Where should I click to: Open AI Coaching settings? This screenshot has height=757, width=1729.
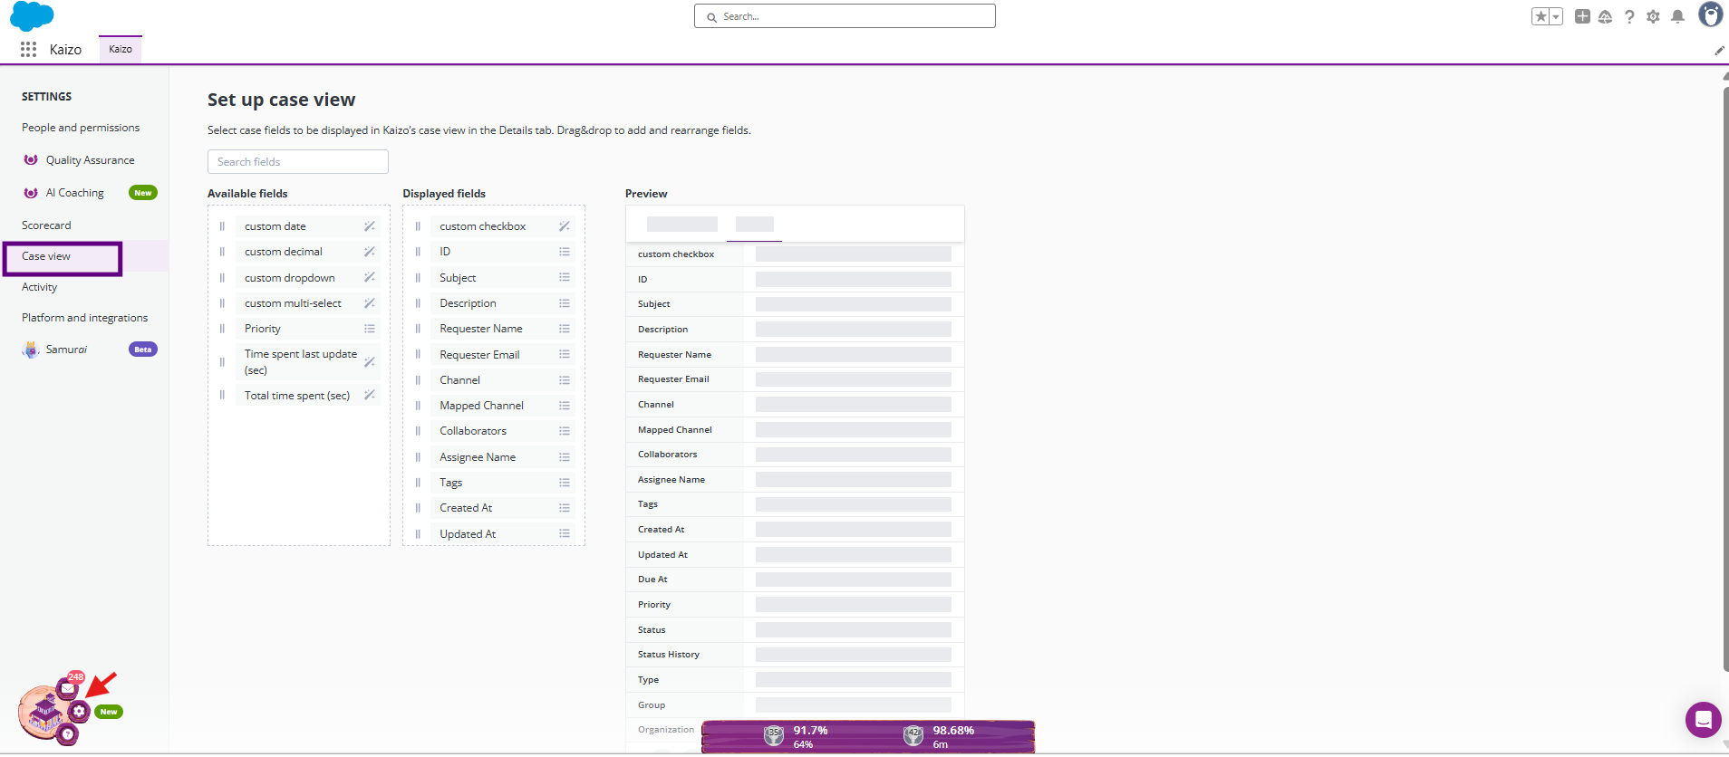coord(74,193)
